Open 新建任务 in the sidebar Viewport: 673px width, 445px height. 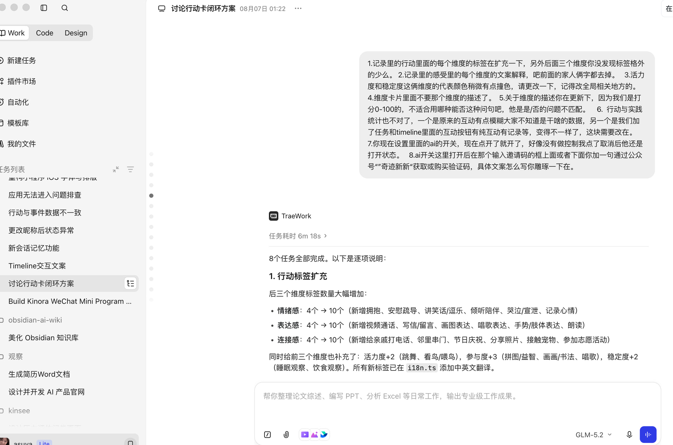[x=21, y=61]
